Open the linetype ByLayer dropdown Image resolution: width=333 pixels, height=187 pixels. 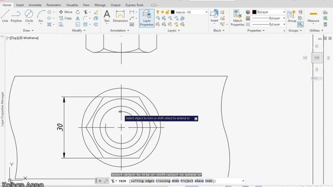[284, 24]
